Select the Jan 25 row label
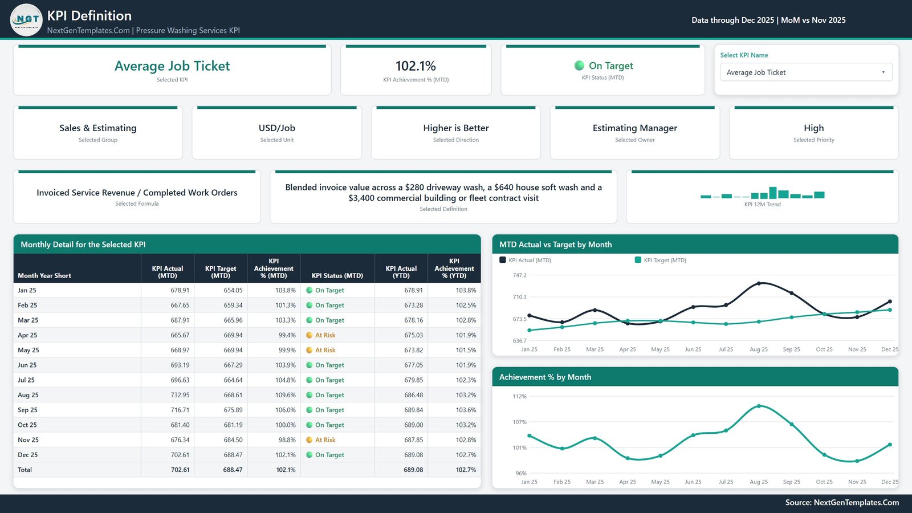The image size is (912, 513). (27, 290)
